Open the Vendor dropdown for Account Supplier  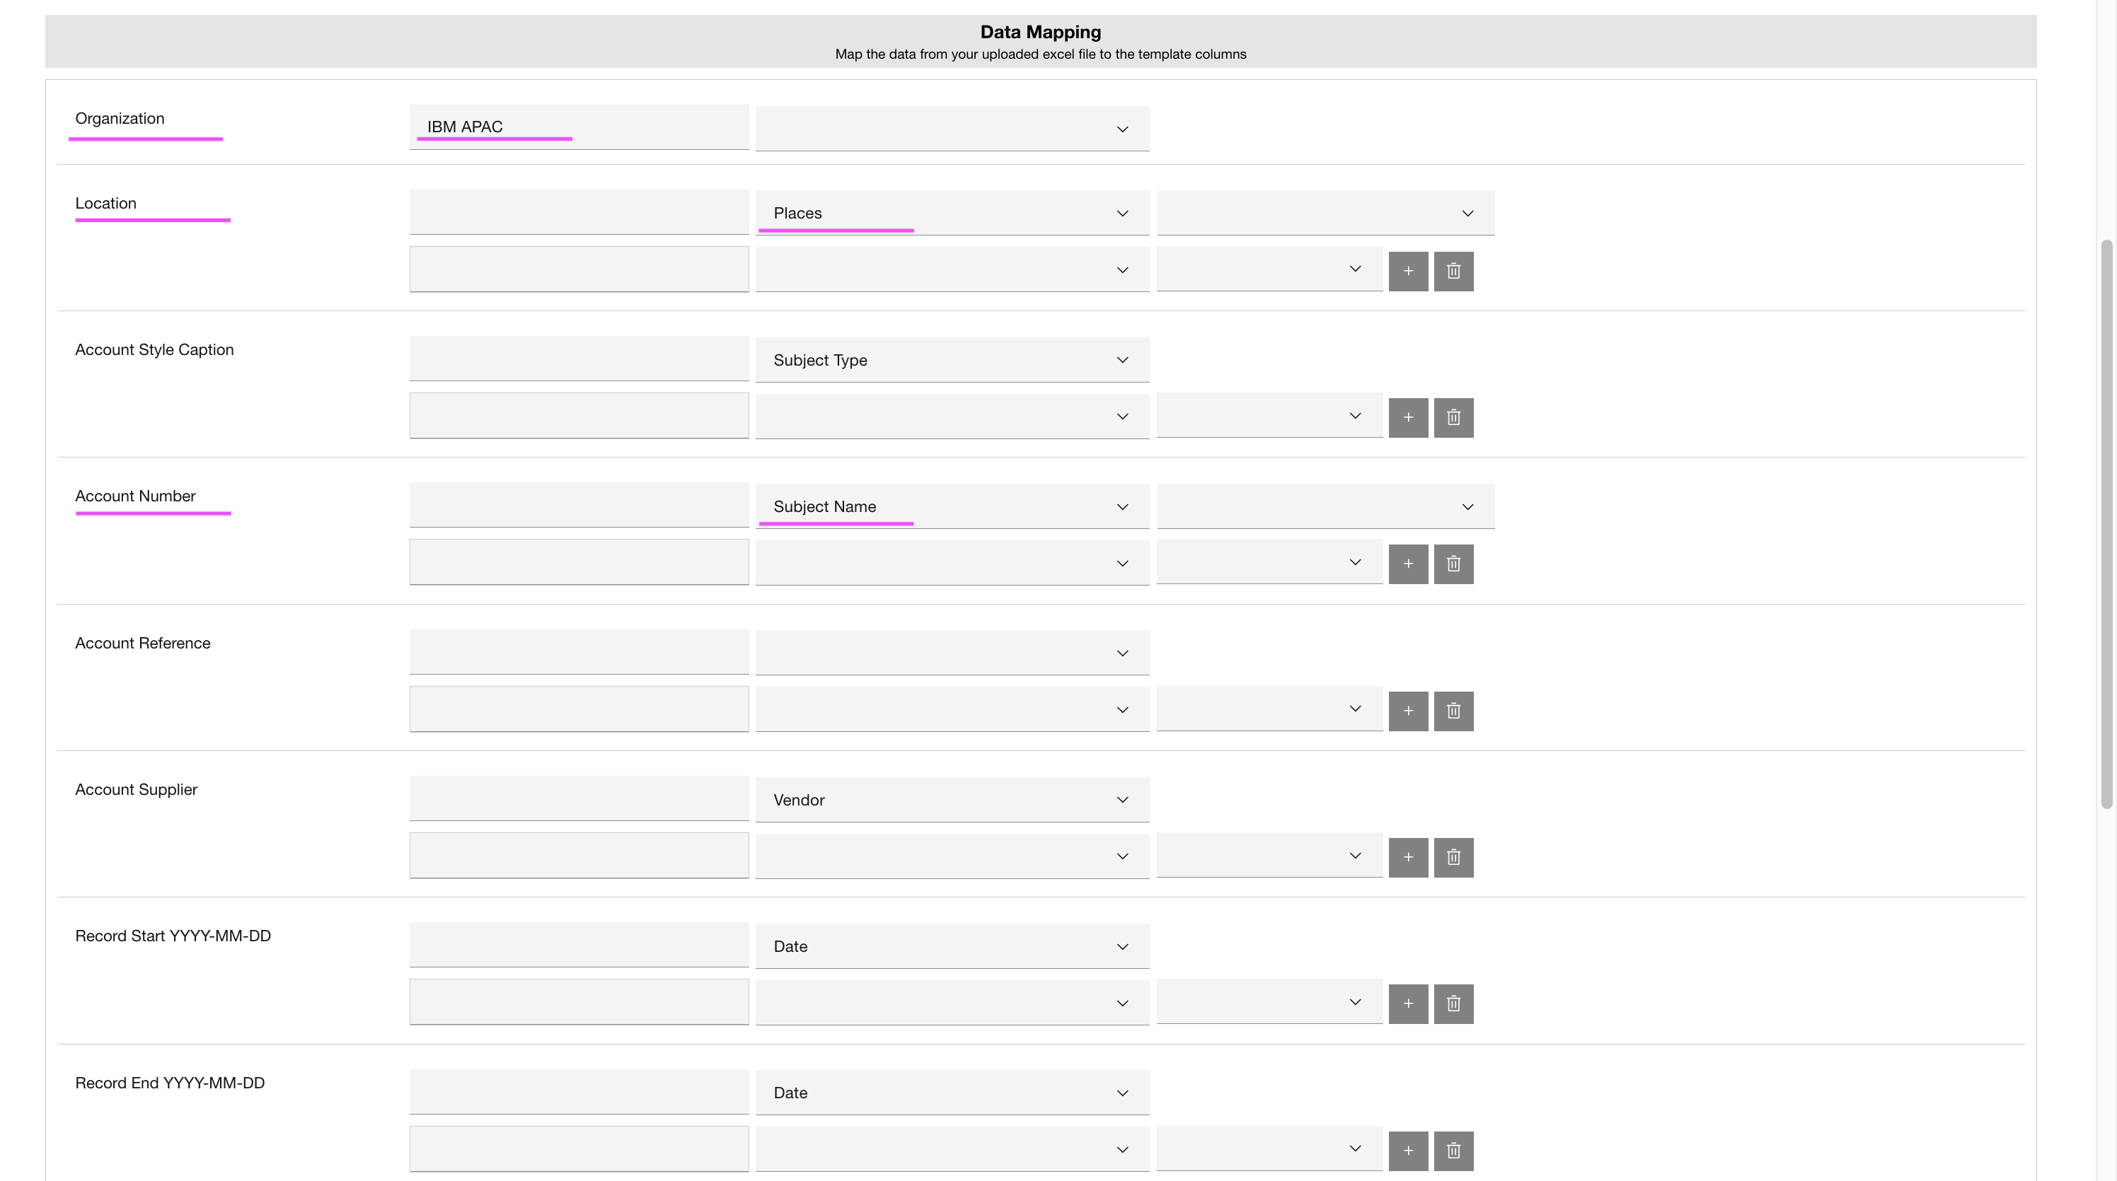click(952, 799)
